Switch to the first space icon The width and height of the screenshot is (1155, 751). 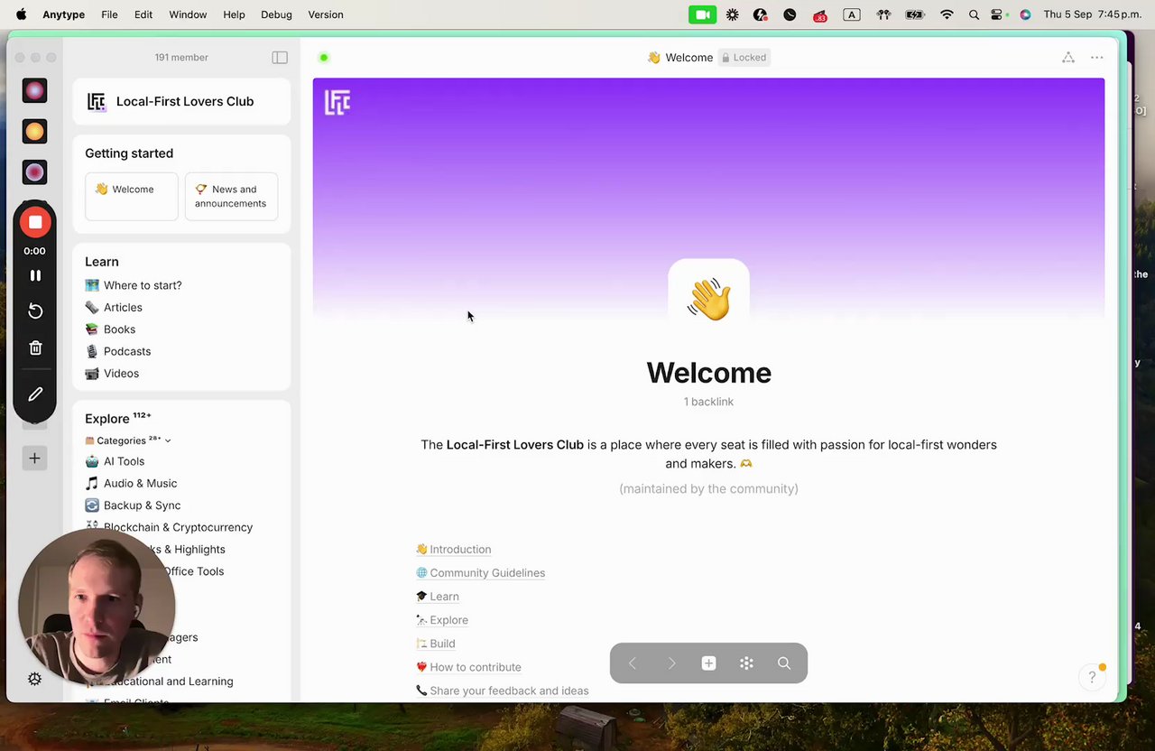click(34, 90)
